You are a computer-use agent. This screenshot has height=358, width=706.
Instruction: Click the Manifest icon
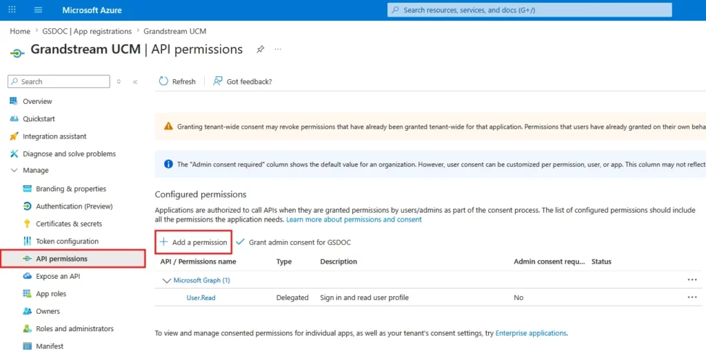pyautogui.click(x=27, y=346)
